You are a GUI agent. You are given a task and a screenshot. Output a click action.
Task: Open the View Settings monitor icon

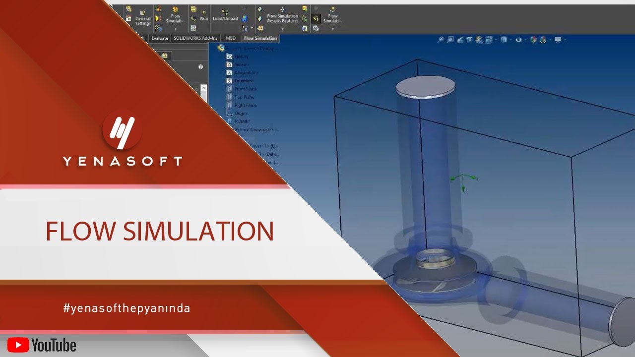click(558, 40)
